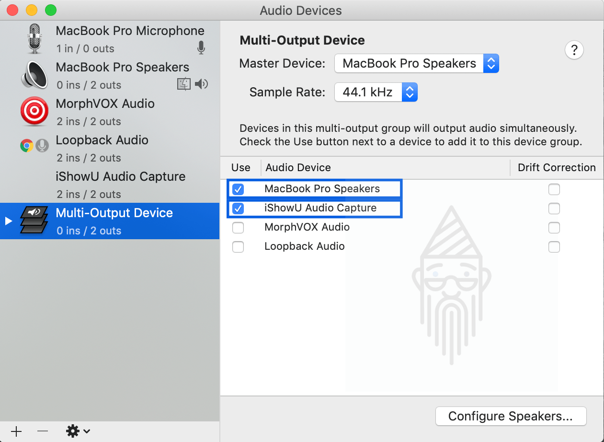This screenshot has width=604, height=442.
Task: Open the gear actions menu
Action: coord(78,431)
